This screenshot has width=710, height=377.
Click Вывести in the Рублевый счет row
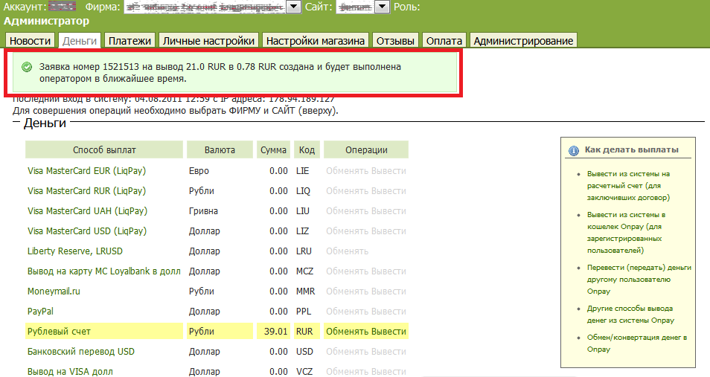[389, 331]
